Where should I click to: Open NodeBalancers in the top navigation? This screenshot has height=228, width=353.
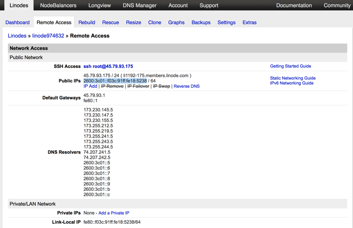pyautogui.click(x=58, y=5)
